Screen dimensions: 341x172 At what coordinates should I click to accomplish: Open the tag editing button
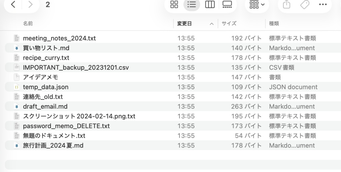tap(304, 5)
